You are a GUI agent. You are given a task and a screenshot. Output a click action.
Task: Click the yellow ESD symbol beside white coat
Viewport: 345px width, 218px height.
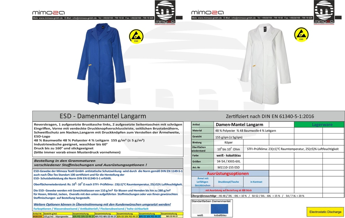pos(301,34)
